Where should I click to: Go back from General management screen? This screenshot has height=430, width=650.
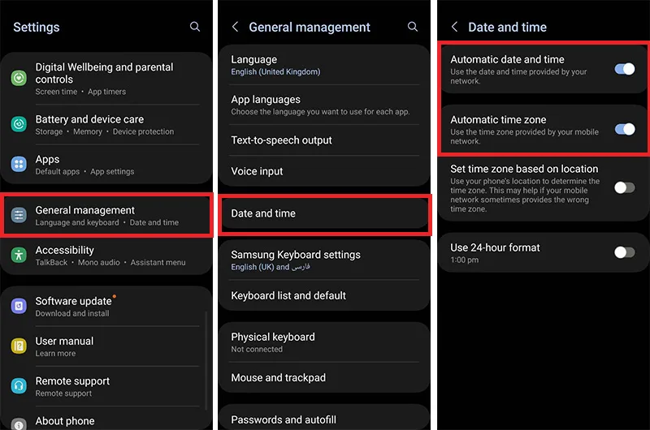[x=236, y=27]
